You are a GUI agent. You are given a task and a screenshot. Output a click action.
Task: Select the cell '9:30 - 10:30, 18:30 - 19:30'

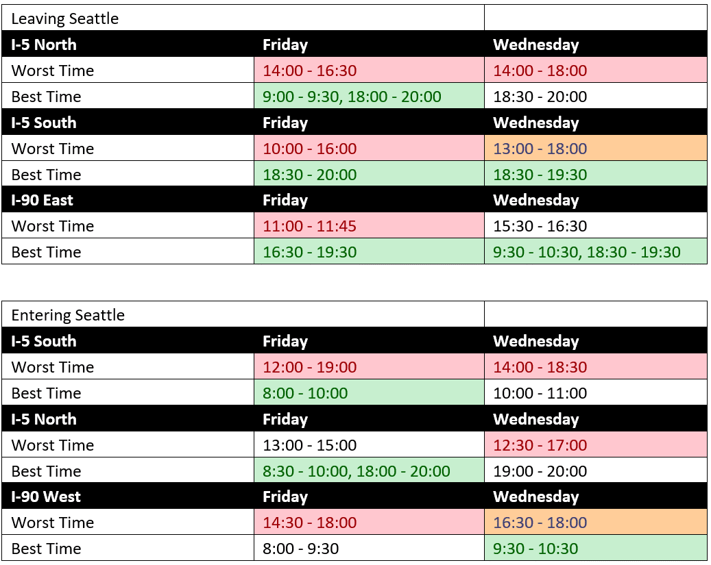click(596, 251)
